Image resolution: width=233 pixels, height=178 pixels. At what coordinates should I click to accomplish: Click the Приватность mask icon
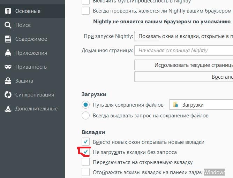pyautogui.click(x=8, y=67)
